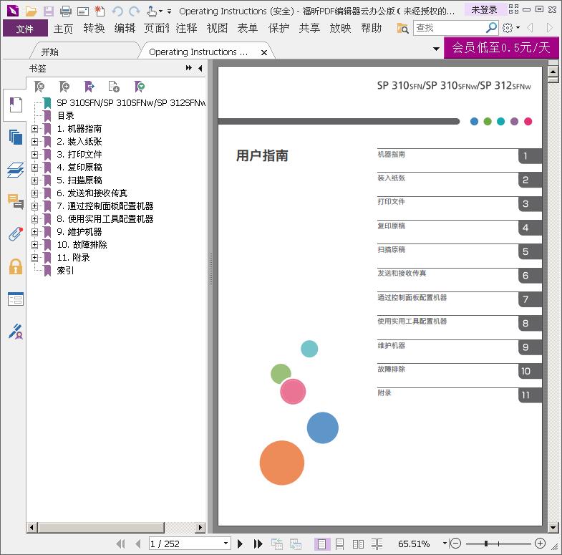
Task: Select facing pages view mode
Action: click(358, 544)
